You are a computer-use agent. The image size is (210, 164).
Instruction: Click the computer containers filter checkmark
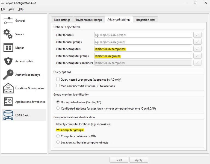[197, 63]
